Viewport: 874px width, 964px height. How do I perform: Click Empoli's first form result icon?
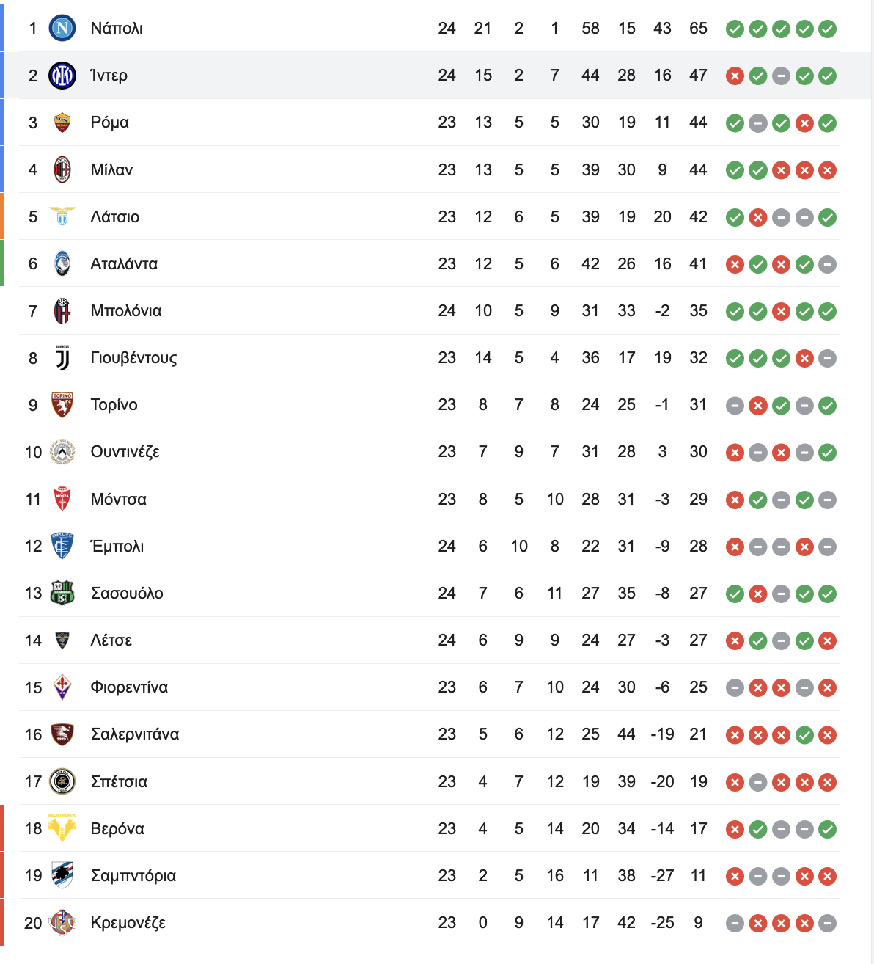click(735, 547)
